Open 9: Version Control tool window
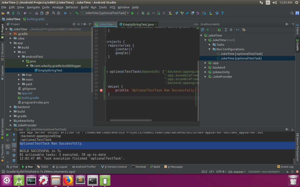 tap(114, 167)
